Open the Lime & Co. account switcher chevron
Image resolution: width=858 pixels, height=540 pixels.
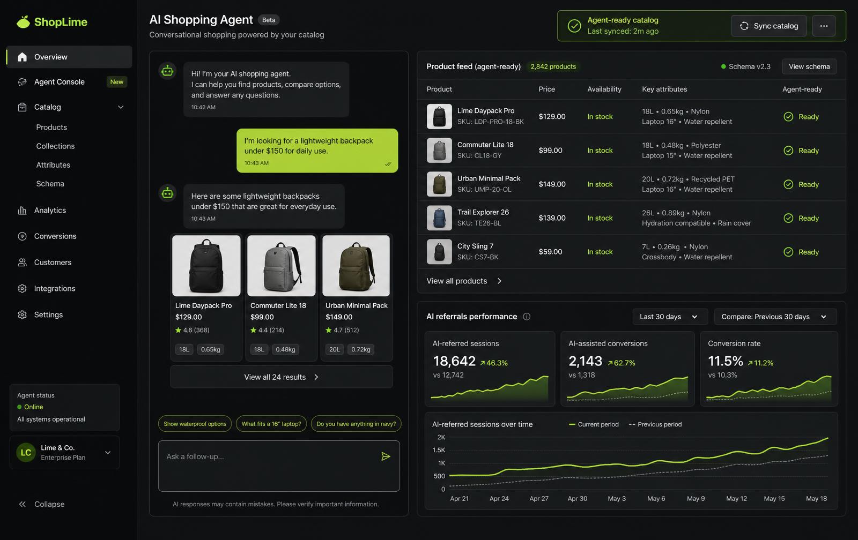tap(108, 453)
